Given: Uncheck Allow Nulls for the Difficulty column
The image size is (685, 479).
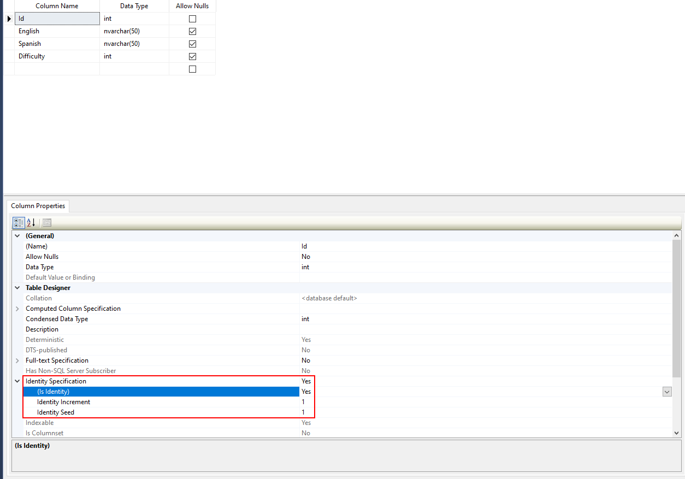Looking at the screenshot, I should tap(192, 56).
